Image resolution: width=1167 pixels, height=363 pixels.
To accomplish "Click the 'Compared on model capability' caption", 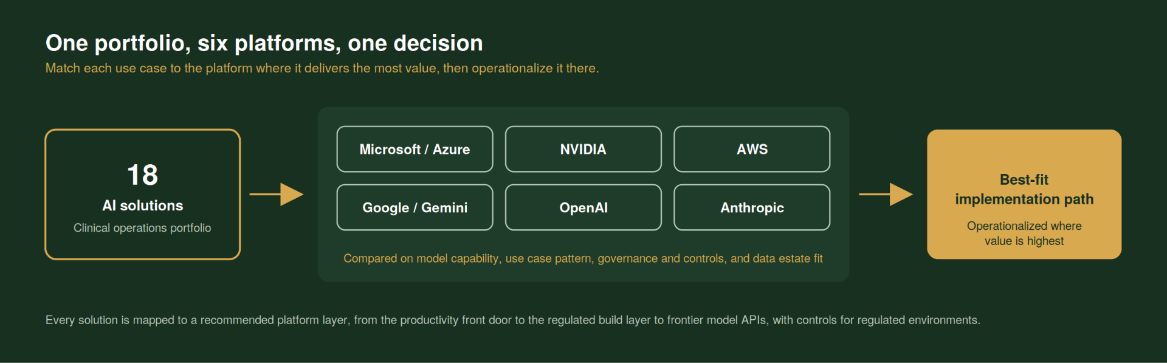I will click(x=583, y=258).
